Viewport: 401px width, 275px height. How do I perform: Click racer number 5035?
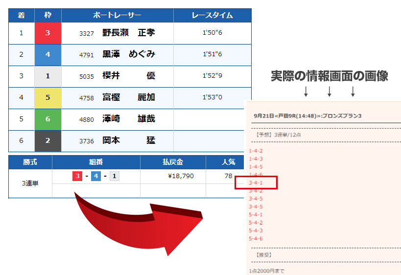point(86,76)
